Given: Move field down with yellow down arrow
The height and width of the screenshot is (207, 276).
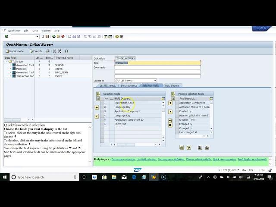Looking at the screenshot, I should pyautogui.click(x=97, y=116).
